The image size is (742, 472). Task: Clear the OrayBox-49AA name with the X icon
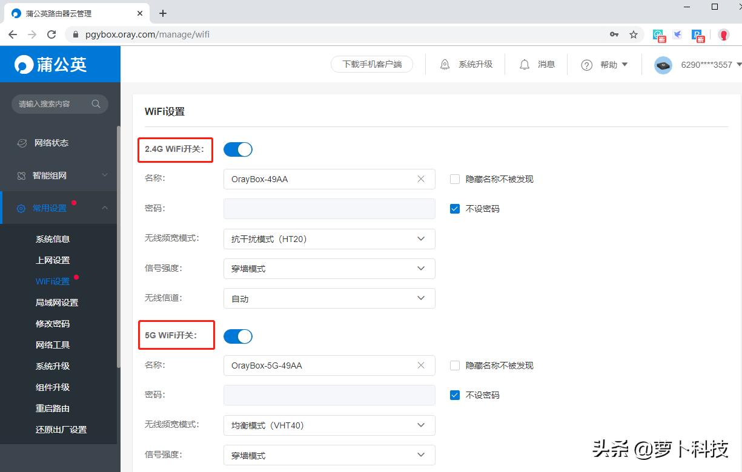point(421,179)
